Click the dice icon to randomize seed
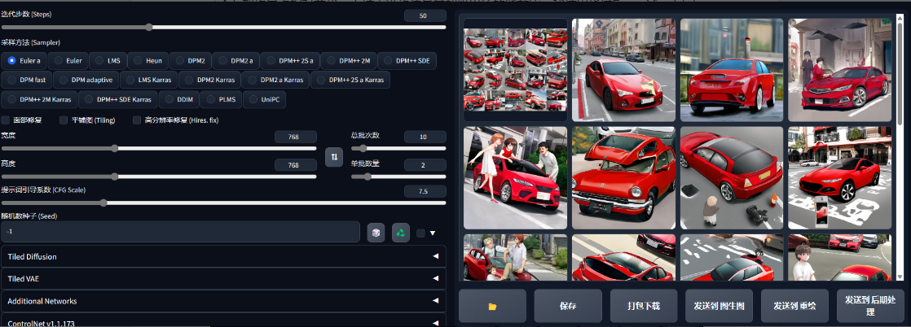 (376, 233)
